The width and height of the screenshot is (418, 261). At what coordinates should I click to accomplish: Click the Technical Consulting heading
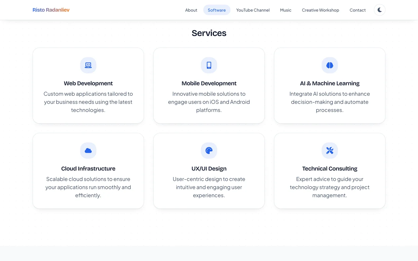tap(330, 169)
